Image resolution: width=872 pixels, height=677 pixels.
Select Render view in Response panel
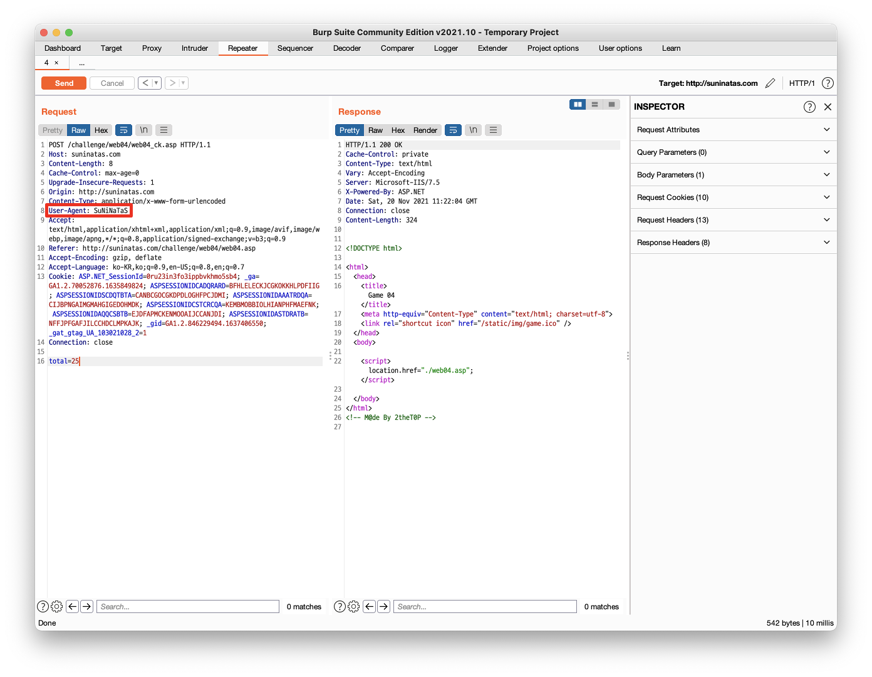click(425, 130)
